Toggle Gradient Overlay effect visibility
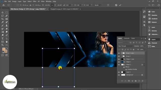 tap(126, 69)
